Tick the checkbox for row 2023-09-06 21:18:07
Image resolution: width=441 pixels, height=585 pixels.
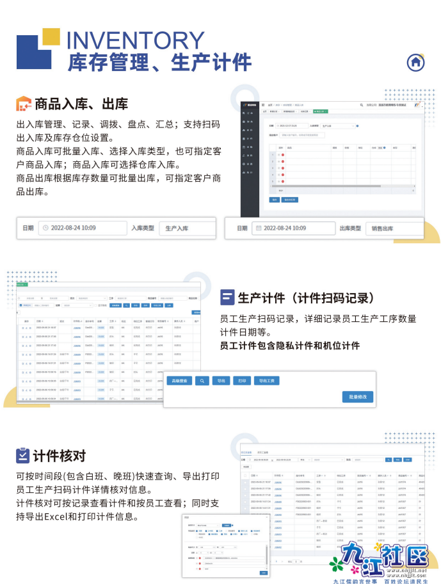(x=245, y=483)
